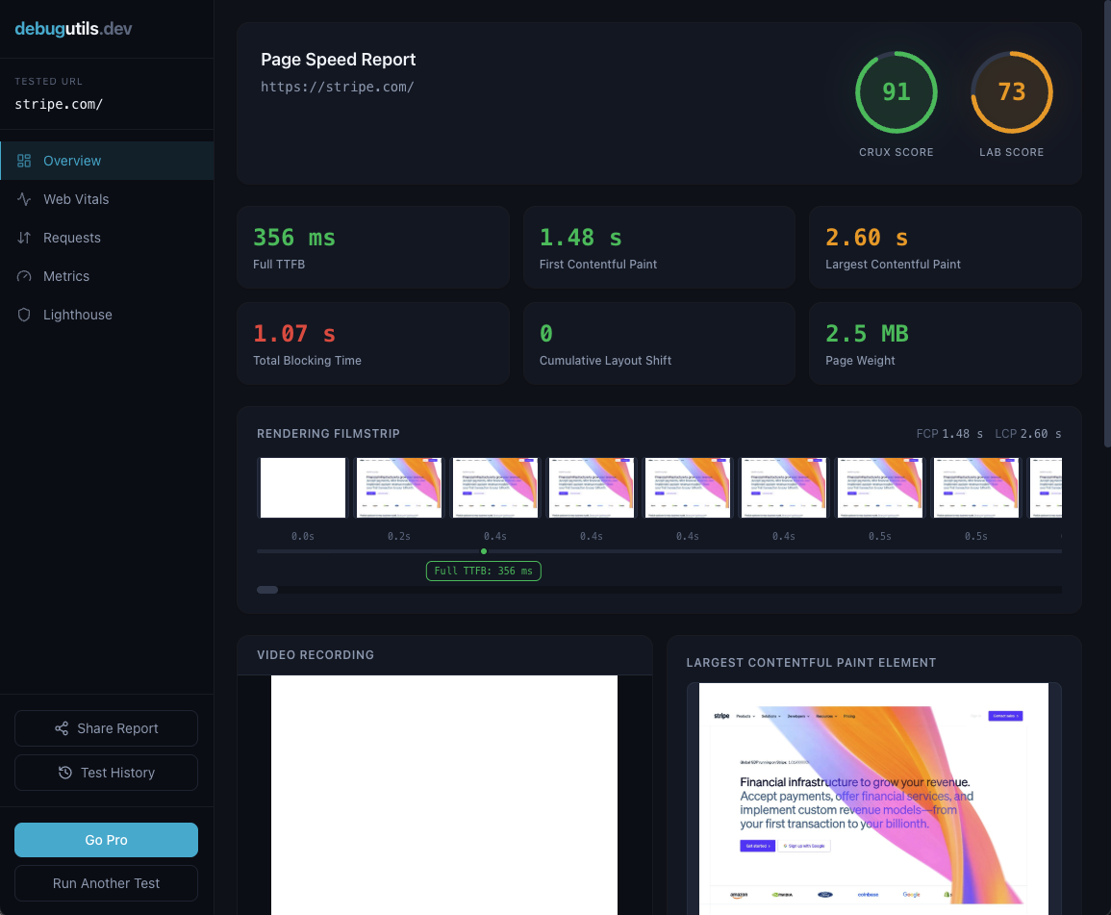Click the debugutils.dev logo
Image resolution: width=1111 pixels, height=915 pixels.
[74, 29]
